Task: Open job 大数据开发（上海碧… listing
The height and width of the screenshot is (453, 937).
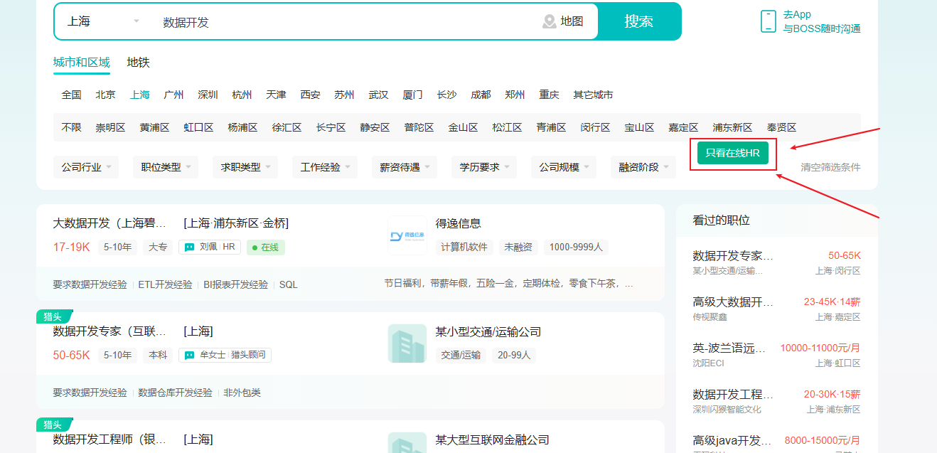Action: tap(110, 223)
